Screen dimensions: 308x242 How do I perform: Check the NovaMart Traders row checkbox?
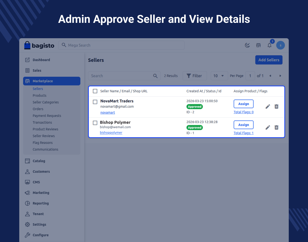(x=95, y=102)
